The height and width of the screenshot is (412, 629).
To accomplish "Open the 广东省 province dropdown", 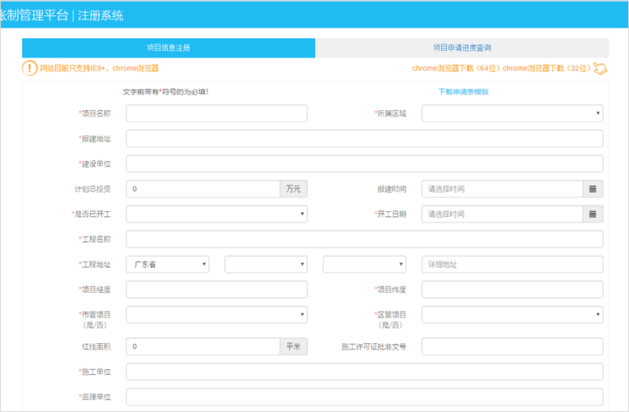I will pos(167,265).
